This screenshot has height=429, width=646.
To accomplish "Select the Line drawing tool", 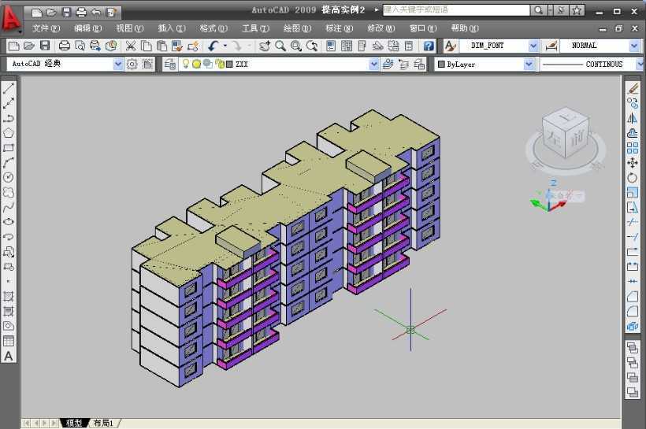I will (8, 88).
